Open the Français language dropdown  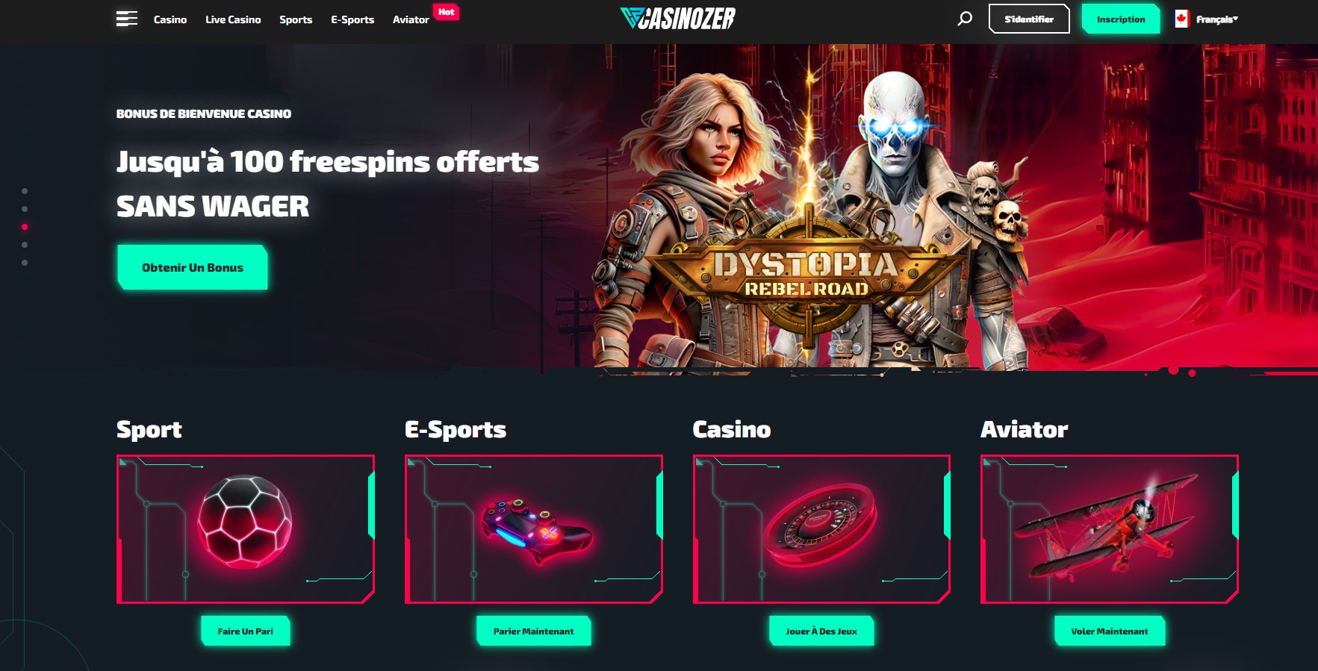(x=1216, y=19)
